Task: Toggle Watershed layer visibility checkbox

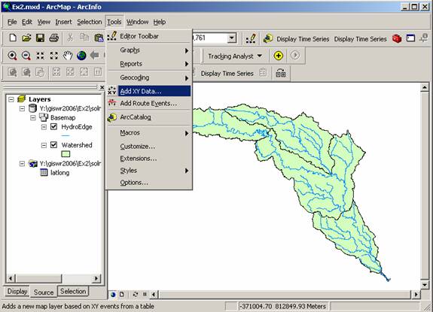Action: (x=54, y=145)
